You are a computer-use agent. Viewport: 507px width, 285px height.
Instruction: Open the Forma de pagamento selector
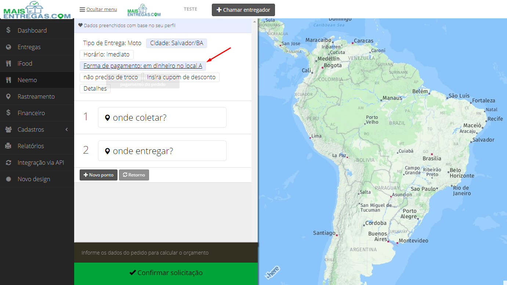pos(143,66)
